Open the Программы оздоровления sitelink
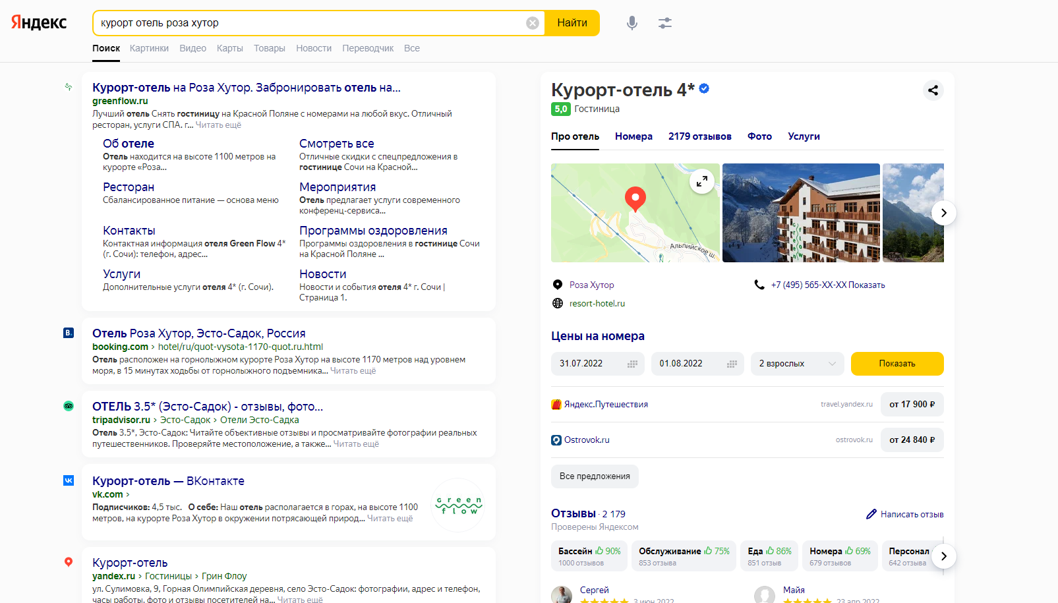The width and height of the screenshot is (1058, 603). click(x=373, y=231)
